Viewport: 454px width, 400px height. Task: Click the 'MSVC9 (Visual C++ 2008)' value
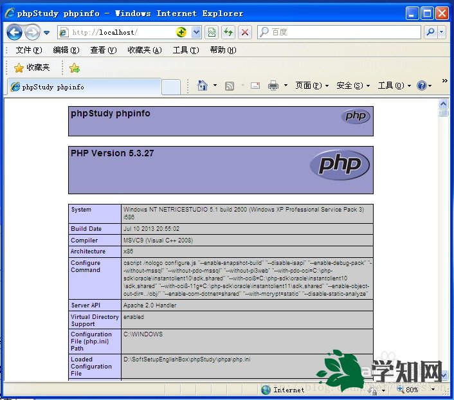point(158,240)
